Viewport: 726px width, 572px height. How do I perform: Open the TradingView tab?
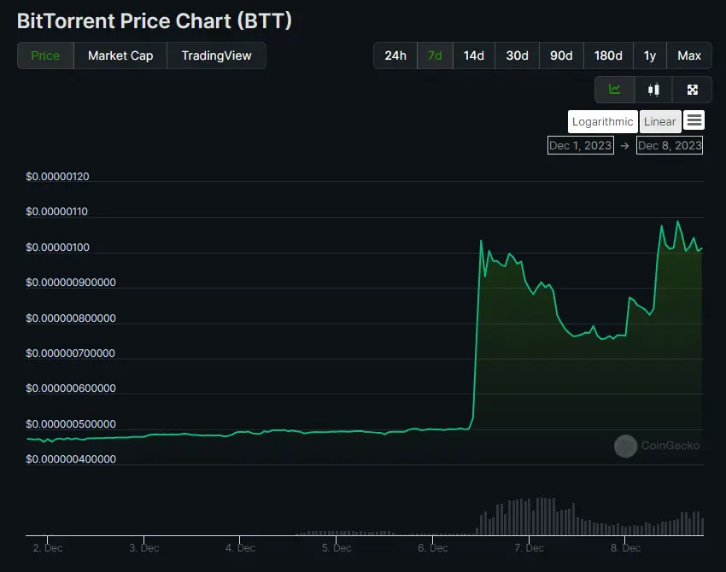[215, 55]
